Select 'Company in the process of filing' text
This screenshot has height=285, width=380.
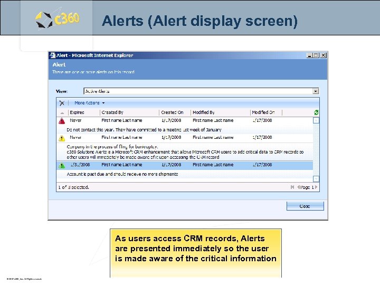click(112, 147)
